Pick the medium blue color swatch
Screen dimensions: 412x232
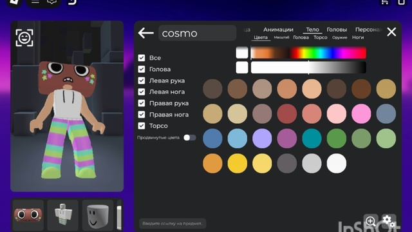(x=212, y=139)
